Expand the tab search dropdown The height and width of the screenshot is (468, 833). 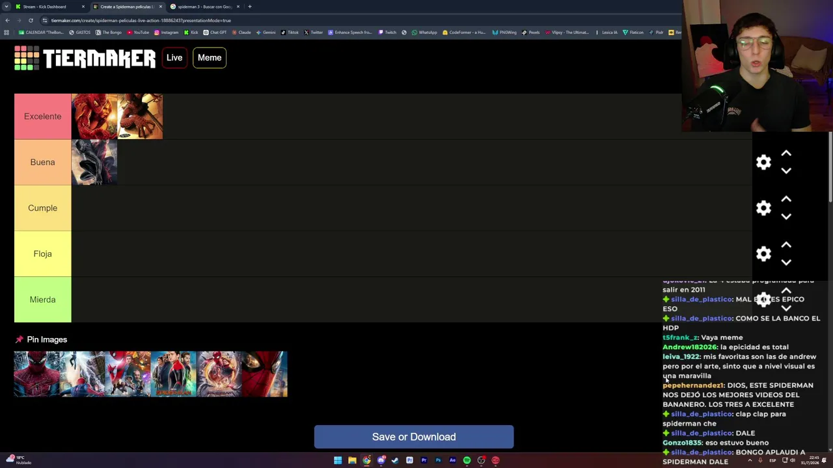click(x=6, y=6)
